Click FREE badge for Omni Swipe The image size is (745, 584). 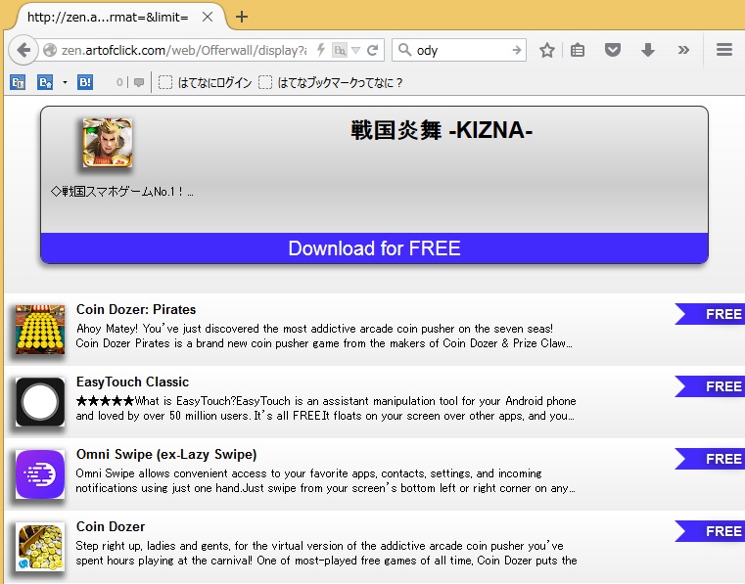tap(710, 459)
